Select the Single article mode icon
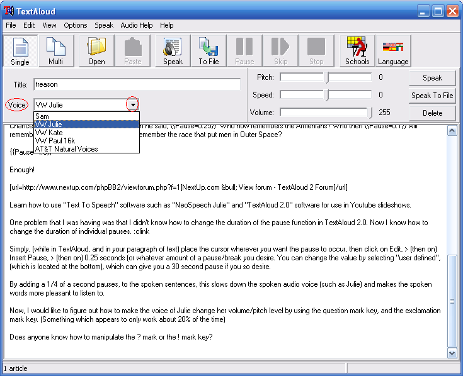Screen dimensions: 463x376 [x=20, y=51]
